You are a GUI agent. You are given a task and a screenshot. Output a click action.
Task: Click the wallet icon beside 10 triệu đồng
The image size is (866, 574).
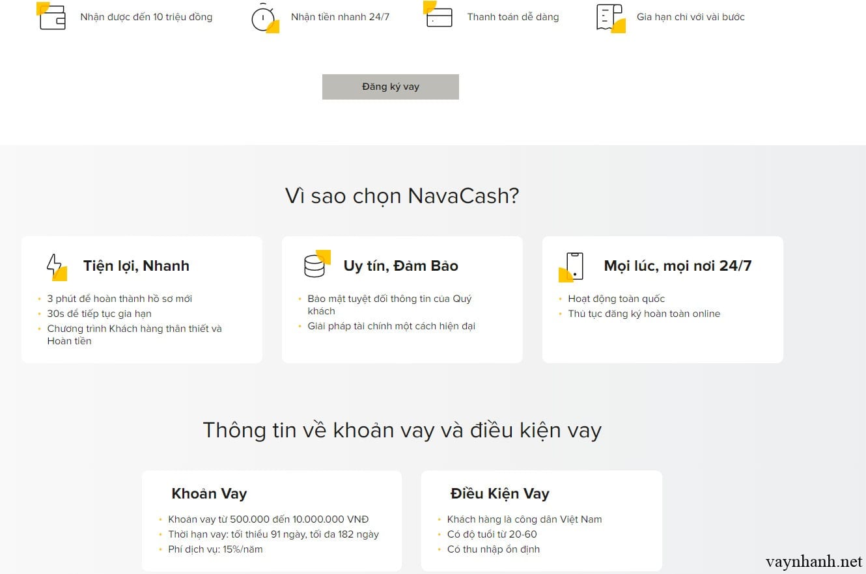[52, 17]
